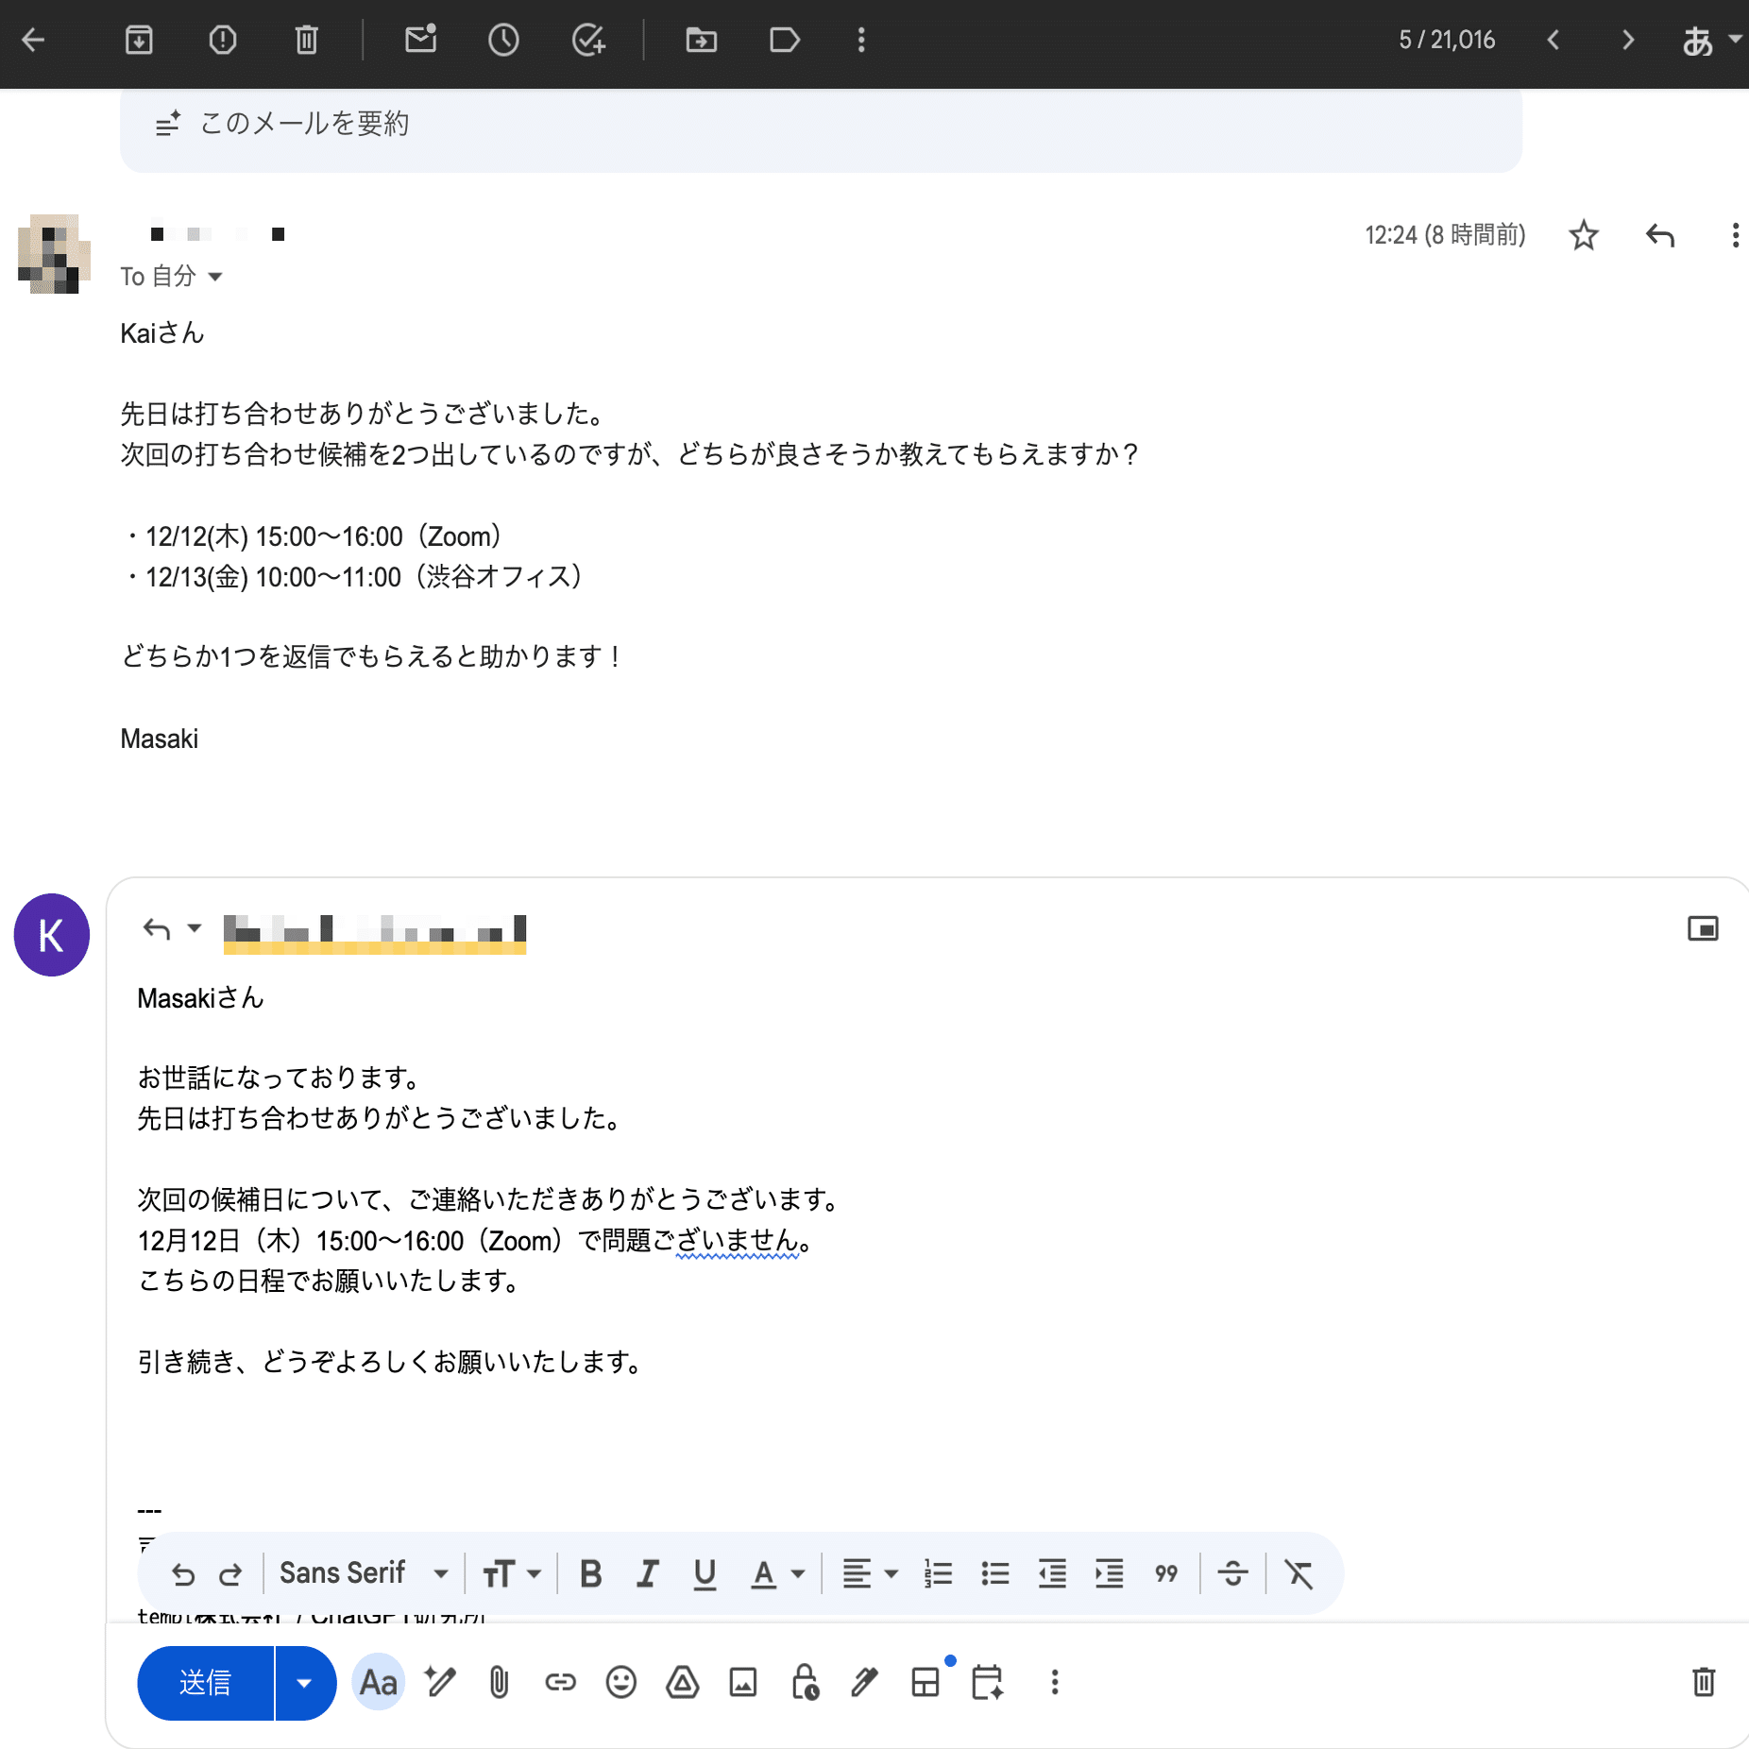Image resolution: width=1749 pixels, height=1749 pixels.
Task: Snooze this email
Action: (503, 41)
